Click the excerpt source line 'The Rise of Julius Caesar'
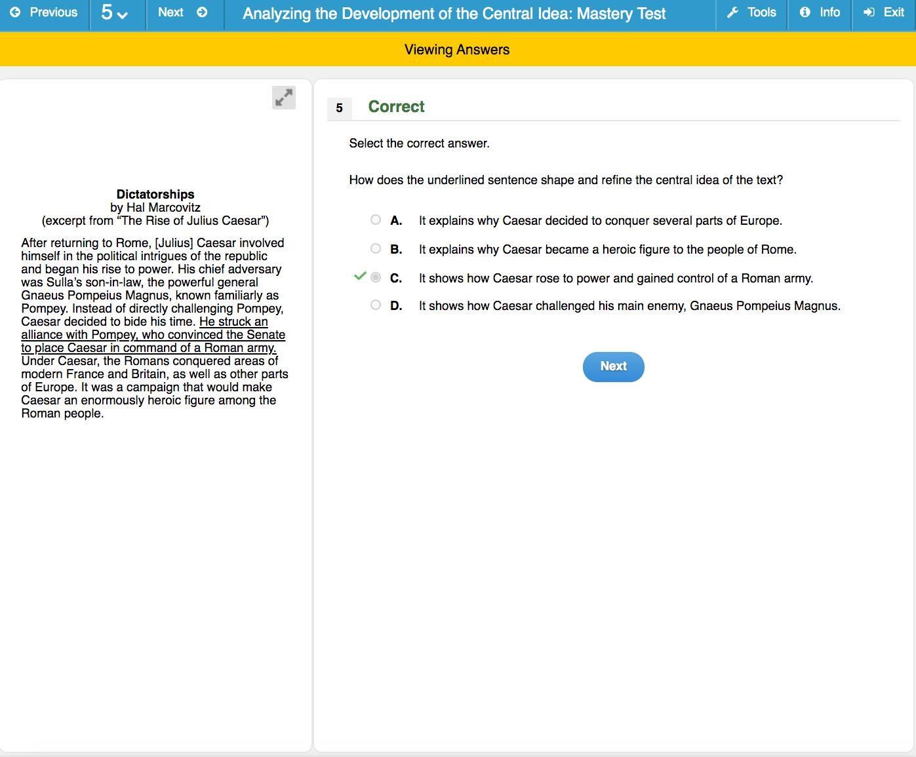 (x=155, y=220)
